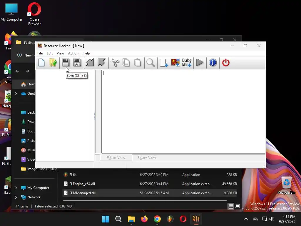Insert a dialog using the Dialog Menu icon

(x=187, y=63)
